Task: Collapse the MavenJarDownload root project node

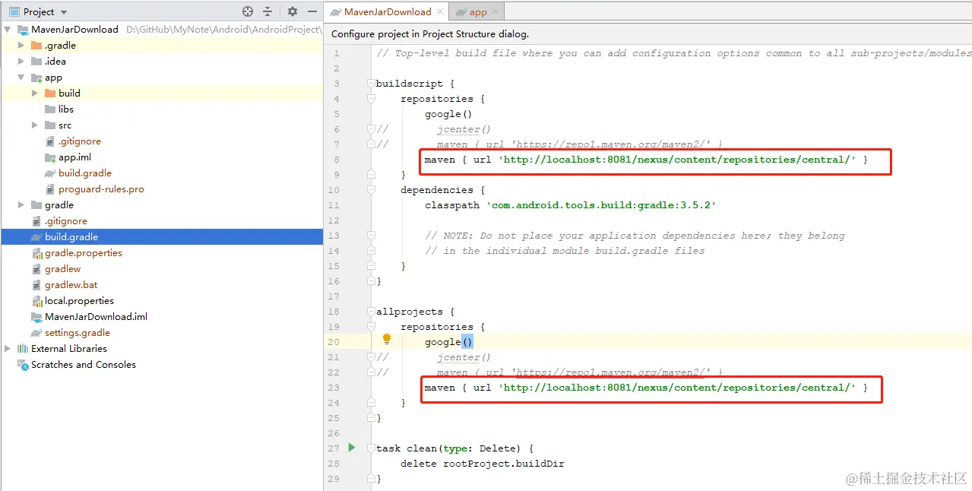Action: pos(8,30)
